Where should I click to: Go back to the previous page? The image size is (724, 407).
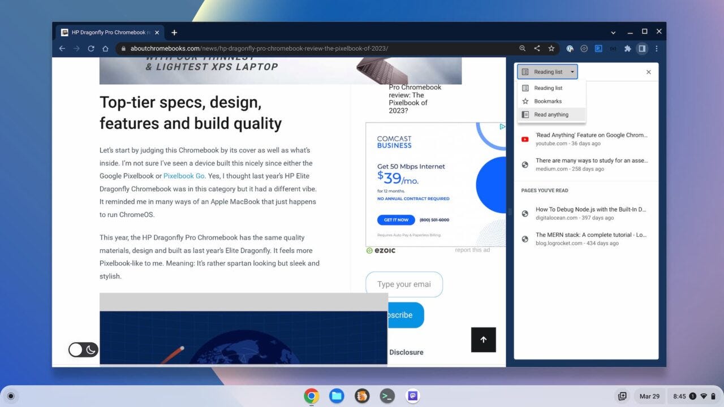[x=62, y=49]
